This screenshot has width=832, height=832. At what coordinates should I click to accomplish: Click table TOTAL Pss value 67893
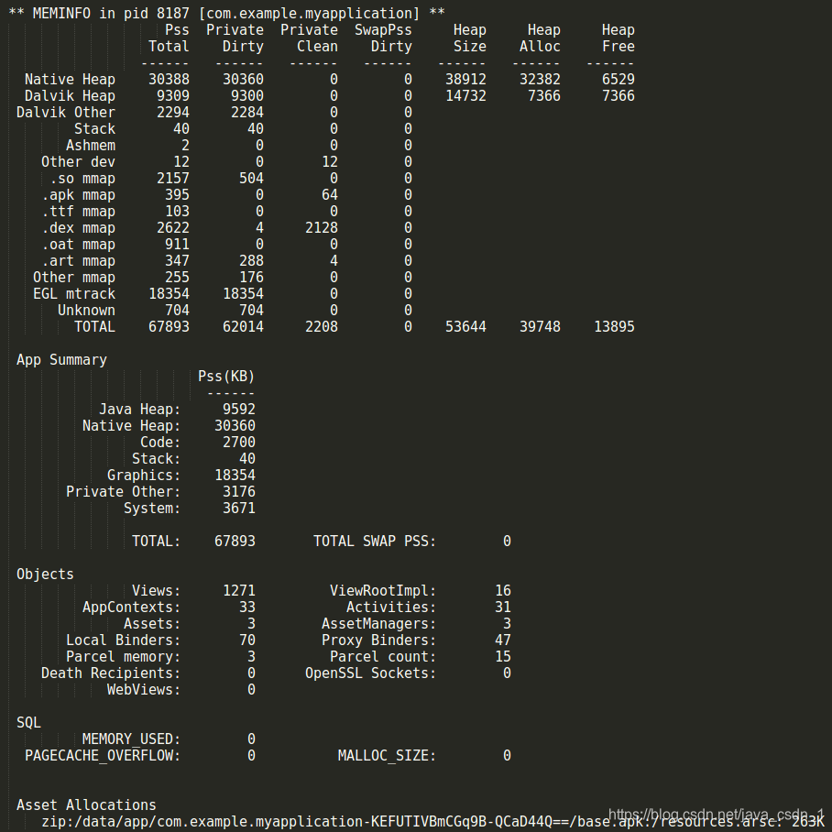point(169,326)
